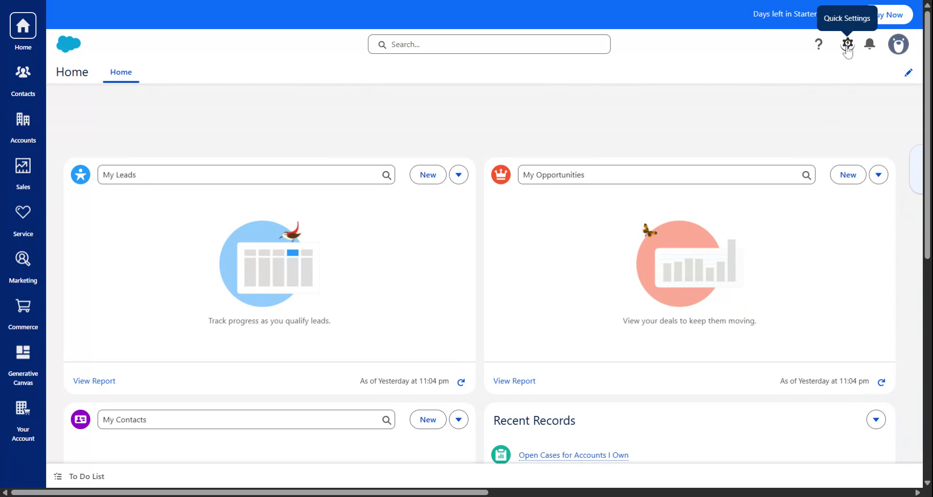Click inside the global Search field

point(489,44)
